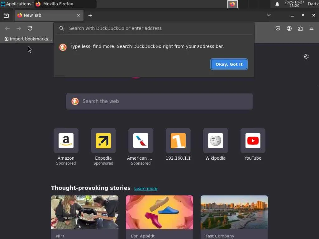
Task: Click the Amazon label text
Action: pyautogui.click(x=66, y=158)
